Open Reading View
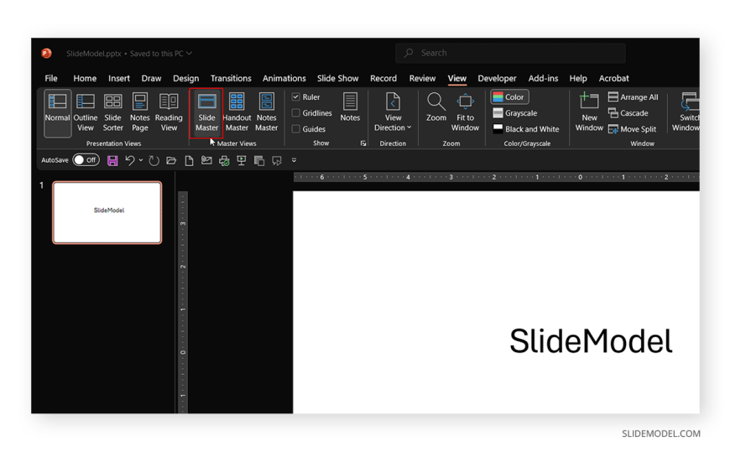The image size is (730, 452). (x=169, y=113)
